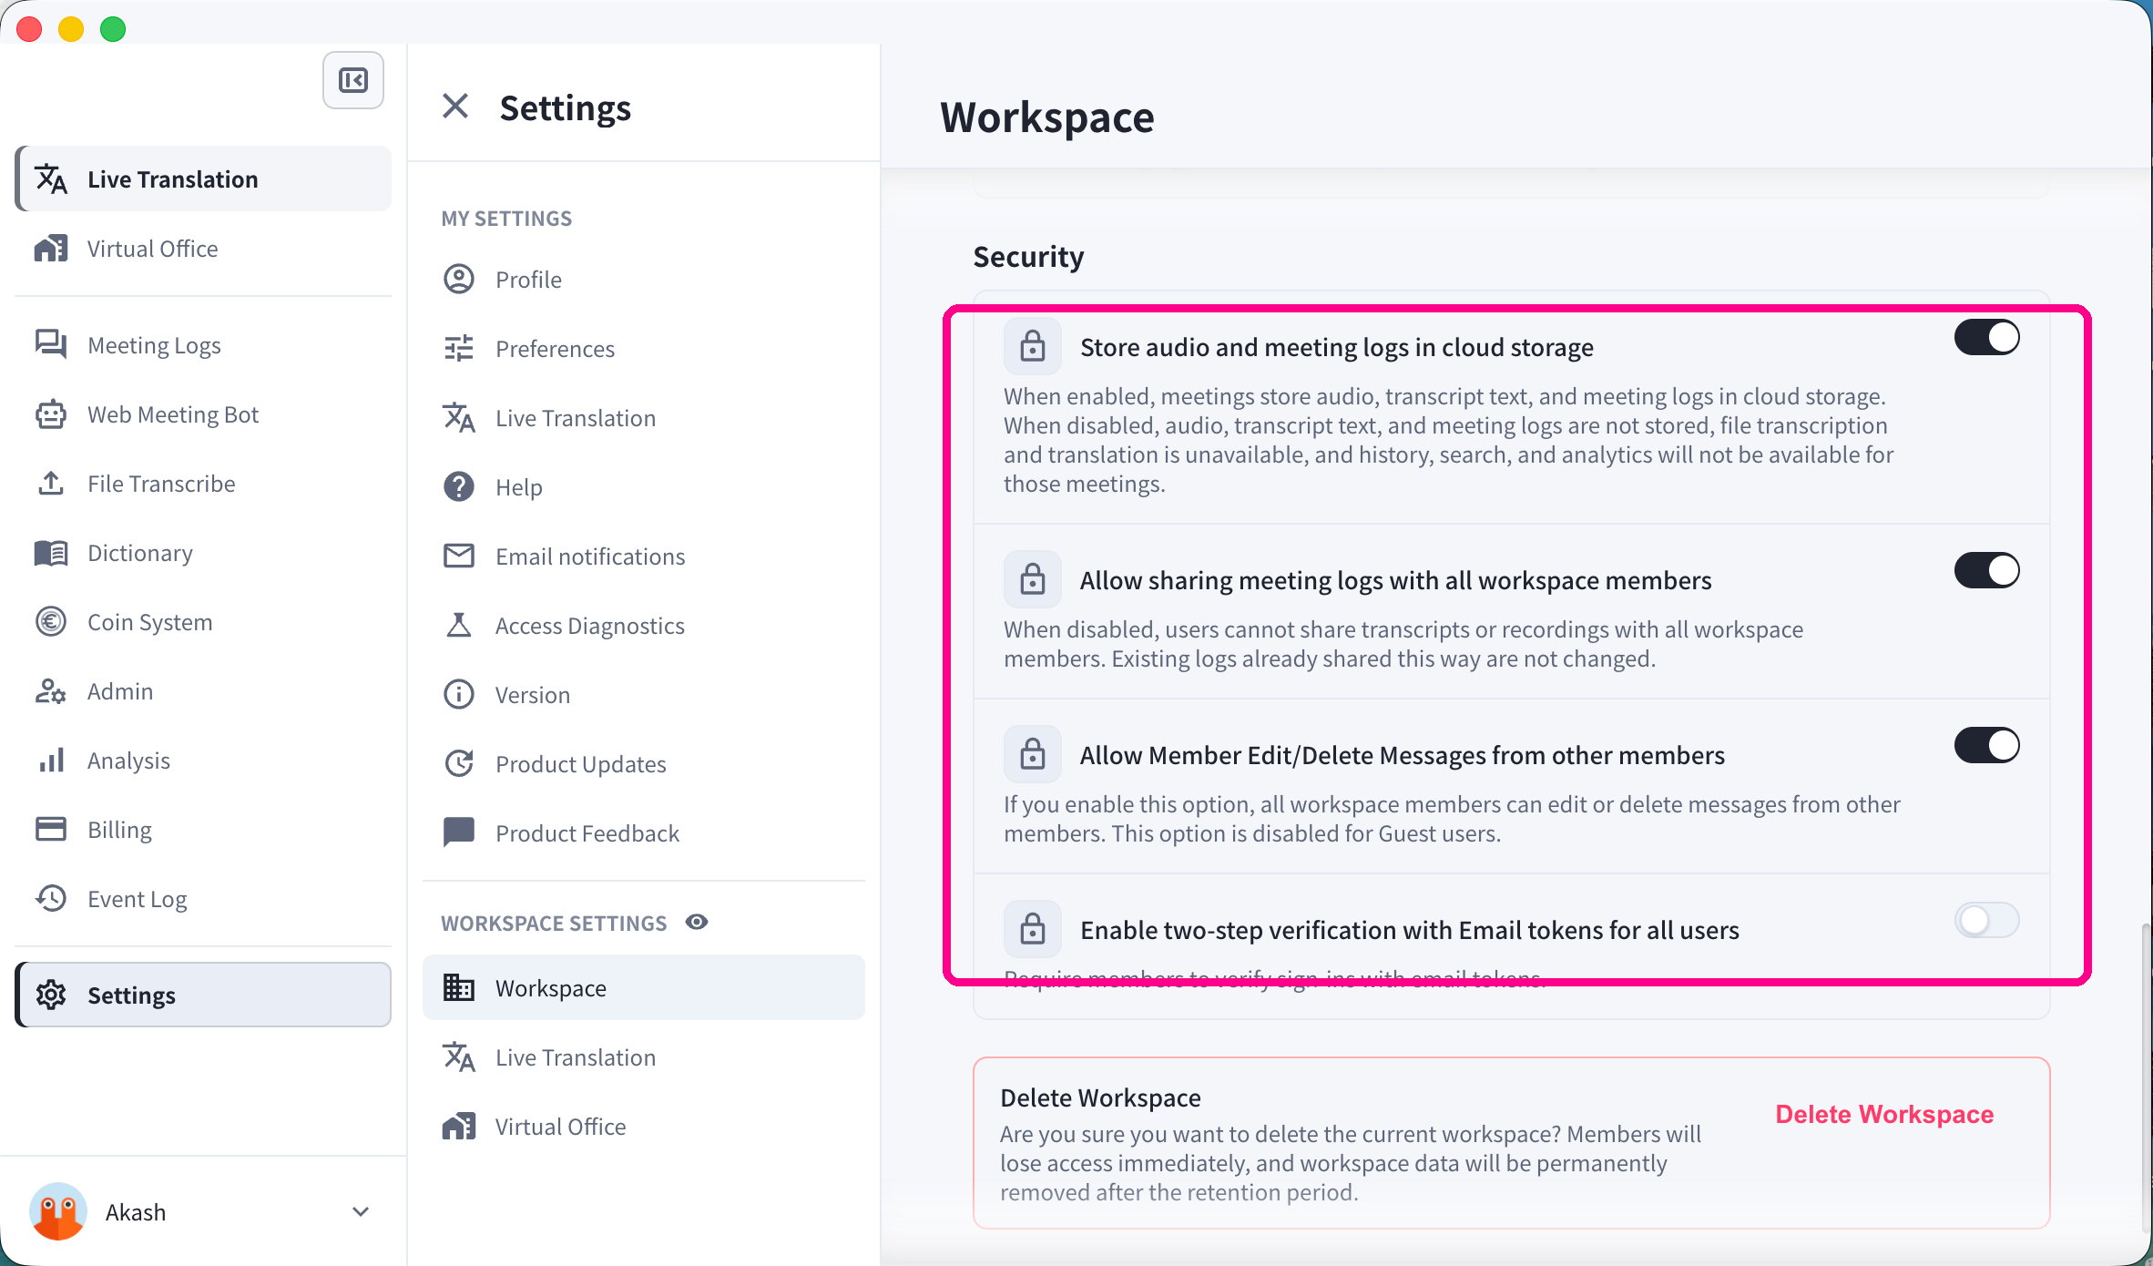Click 'Store audio and meeting logs in cloud storage' label
The height and width of the screenshot is (1266, 2153).
[1337, 347]
